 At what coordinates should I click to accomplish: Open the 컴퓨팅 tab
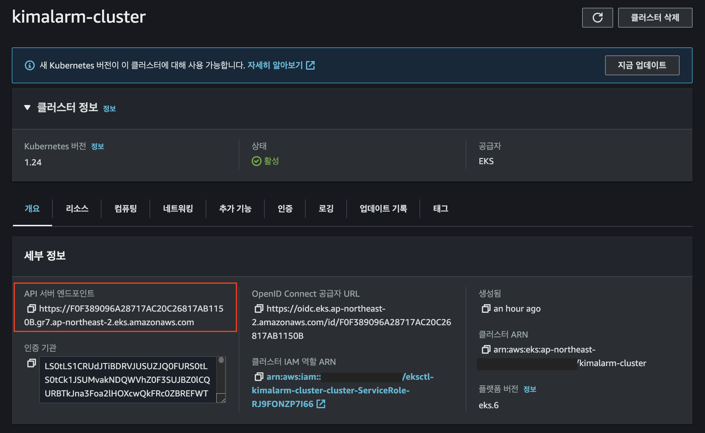click(125, 208)
